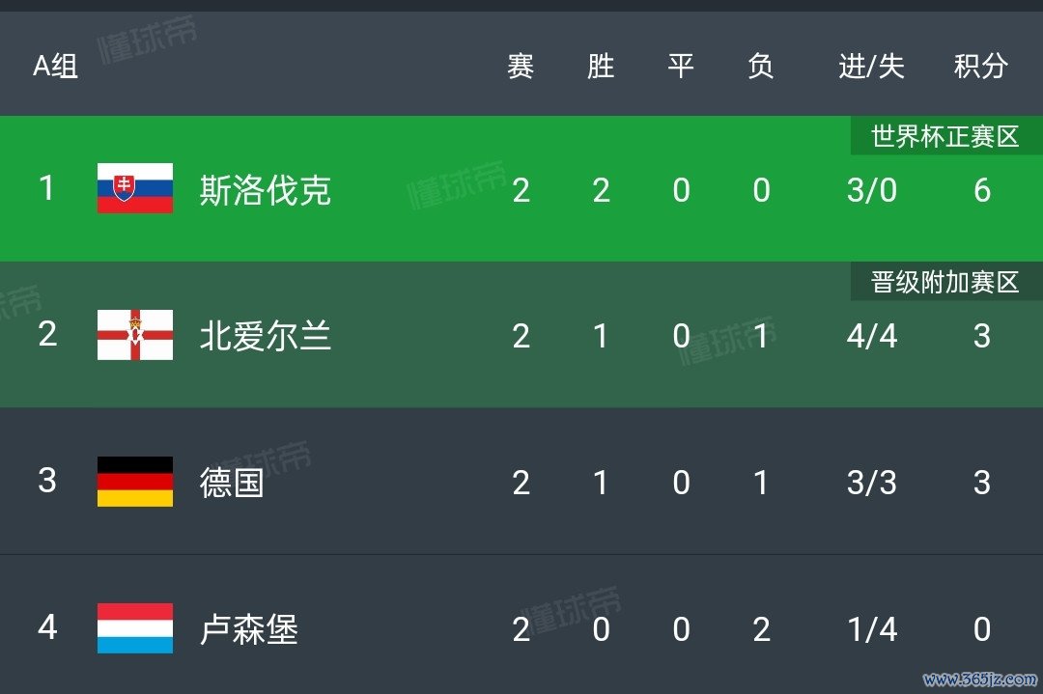
Task: Click the 进/失 column header
Action: pyautogui.click(x=871, y=66)
